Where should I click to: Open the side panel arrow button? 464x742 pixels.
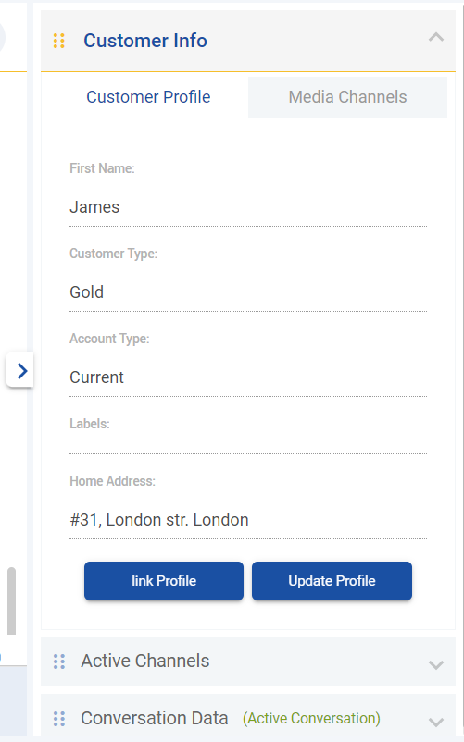(x=19, y=370)
